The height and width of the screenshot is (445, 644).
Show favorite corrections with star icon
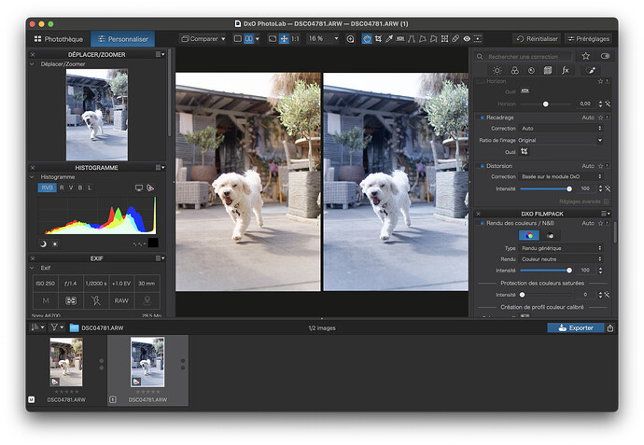[586, 56]
